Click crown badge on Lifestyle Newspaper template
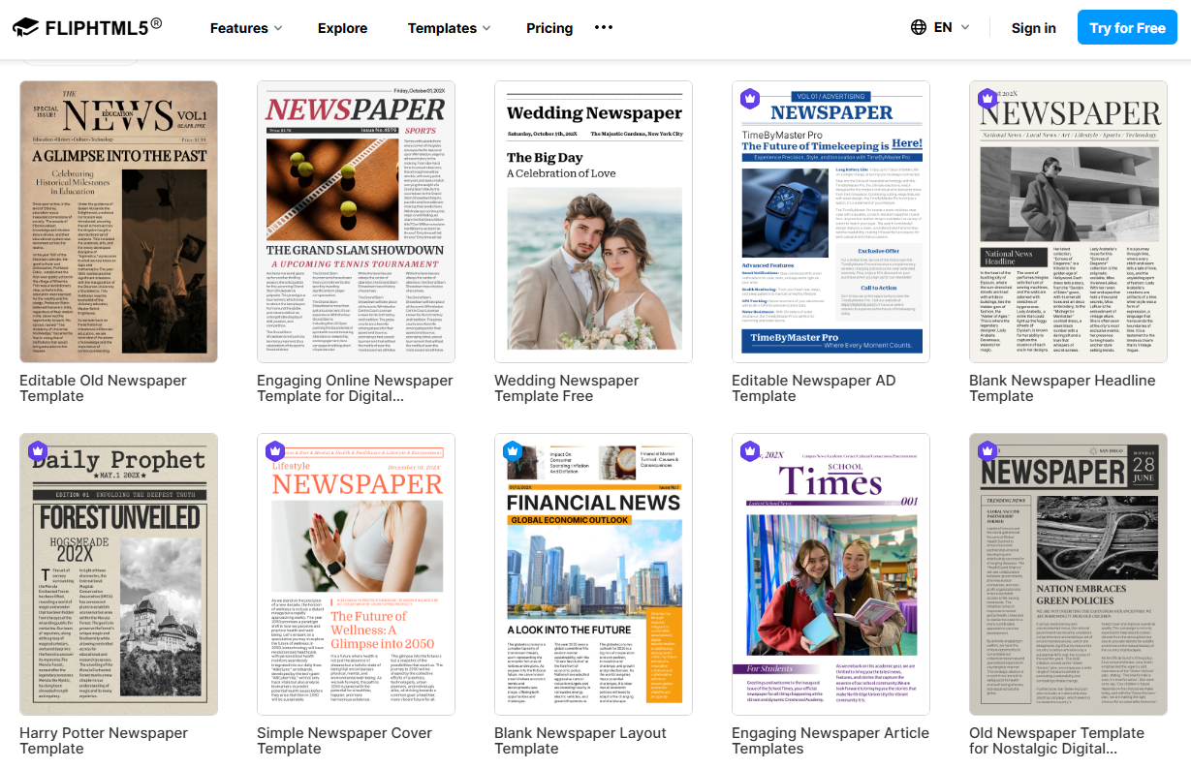1191x769 pixels. 274,451
